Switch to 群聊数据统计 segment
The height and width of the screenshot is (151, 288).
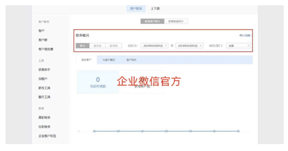point(176,21)
